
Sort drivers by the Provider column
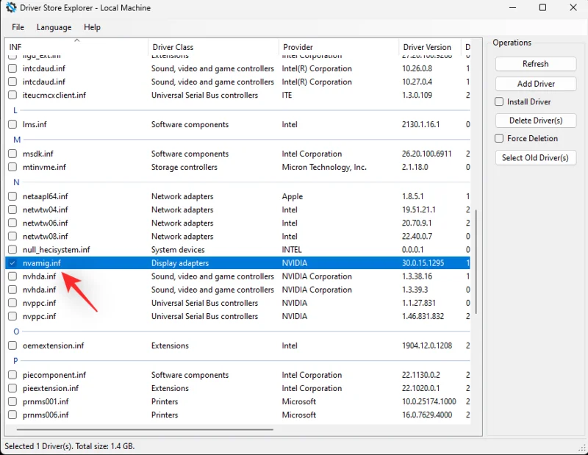(297, 46)
